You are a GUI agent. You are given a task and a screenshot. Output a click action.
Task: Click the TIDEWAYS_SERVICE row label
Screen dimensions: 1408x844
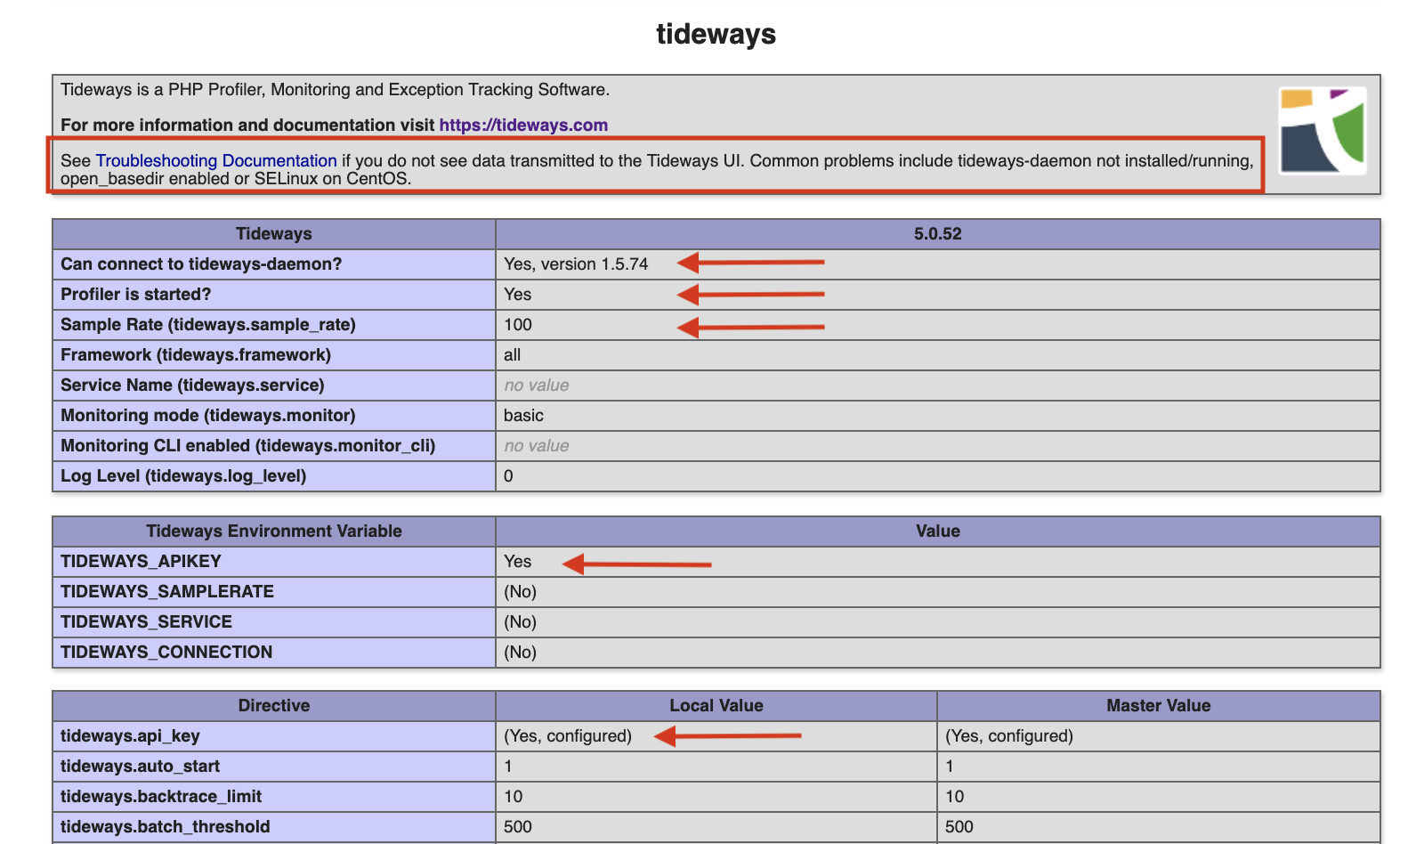tap(146, 622)
